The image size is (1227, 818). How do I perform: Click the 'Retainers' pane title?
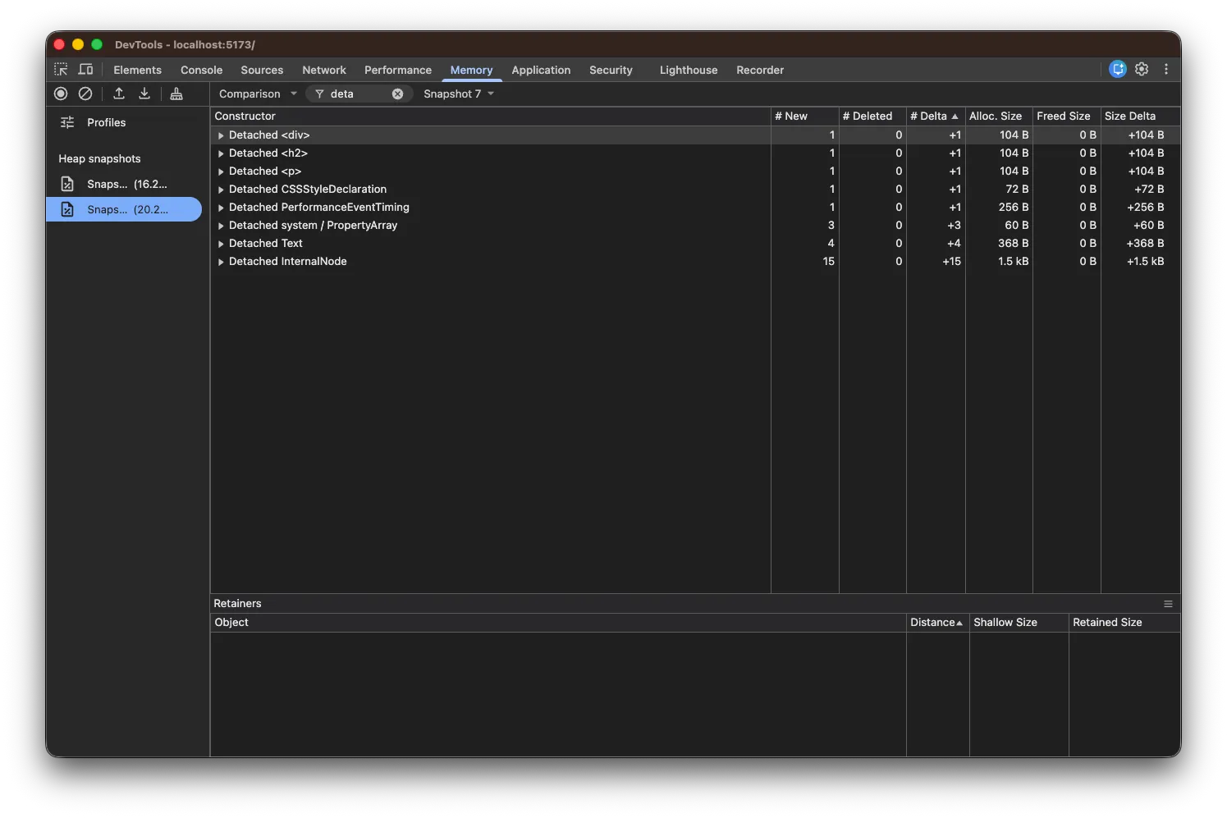tap(237, 604)
